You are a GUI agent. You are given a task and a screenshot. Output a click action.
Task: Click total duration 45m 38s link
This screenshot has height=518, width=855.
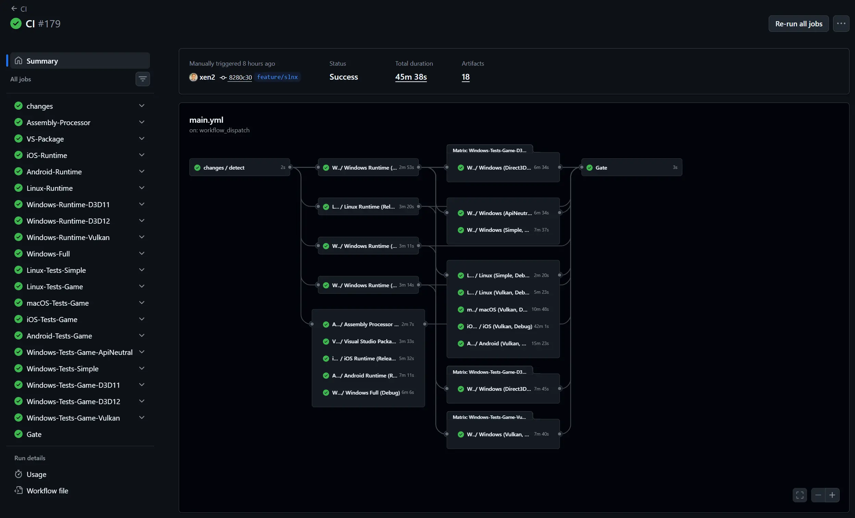point(411,77)
